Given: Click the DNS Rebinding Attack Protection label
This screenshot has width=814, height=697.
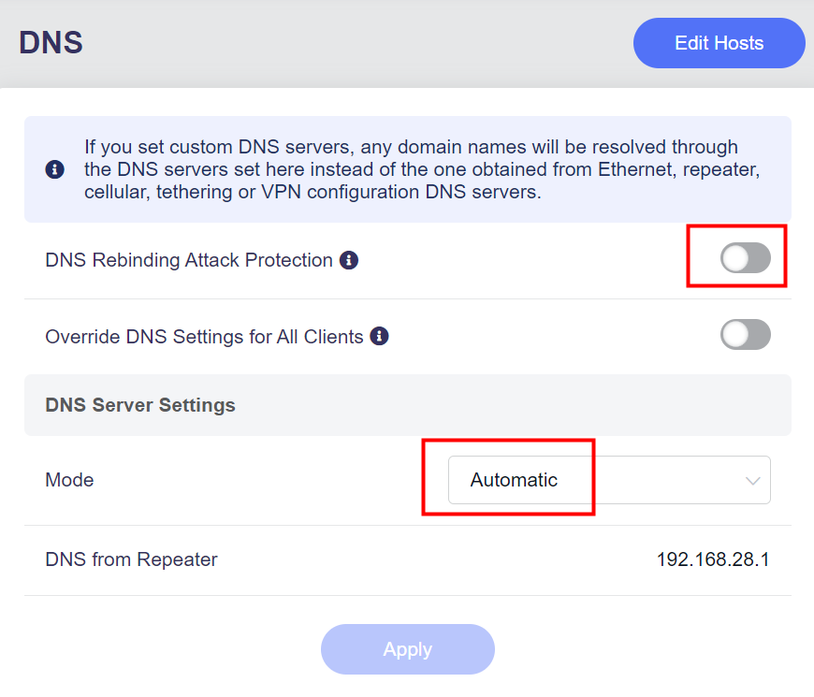Looking at the screenshot, I should pyautogui.click(x=189, y=260).
